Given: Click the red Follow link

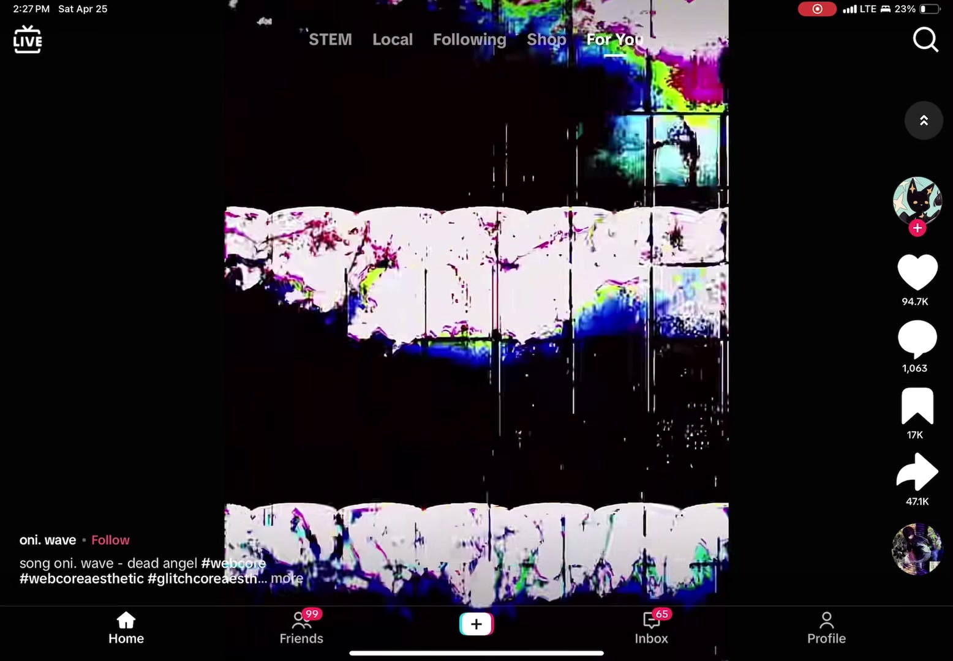Looking at the screenshot, I should click(110, 540).
